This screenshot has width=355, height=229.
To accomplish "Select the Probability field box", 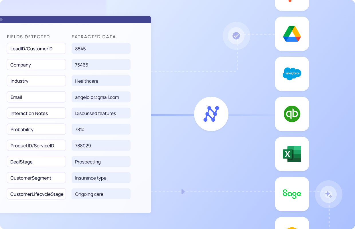I will 36,129.
